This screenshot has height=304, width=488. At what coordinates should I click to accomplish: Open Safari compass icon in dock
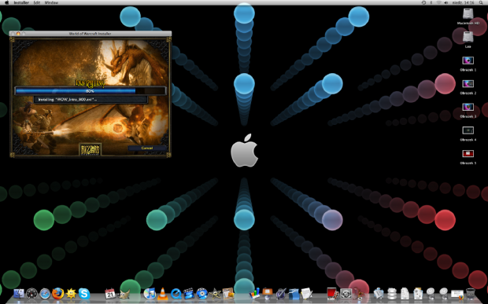point(45,294)
